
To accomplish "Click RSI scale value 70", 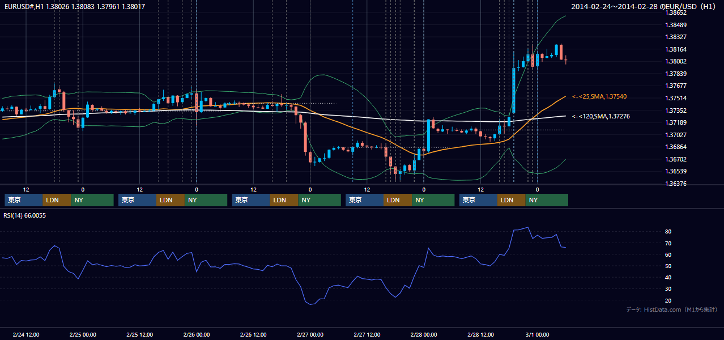I will click(668, 243).
